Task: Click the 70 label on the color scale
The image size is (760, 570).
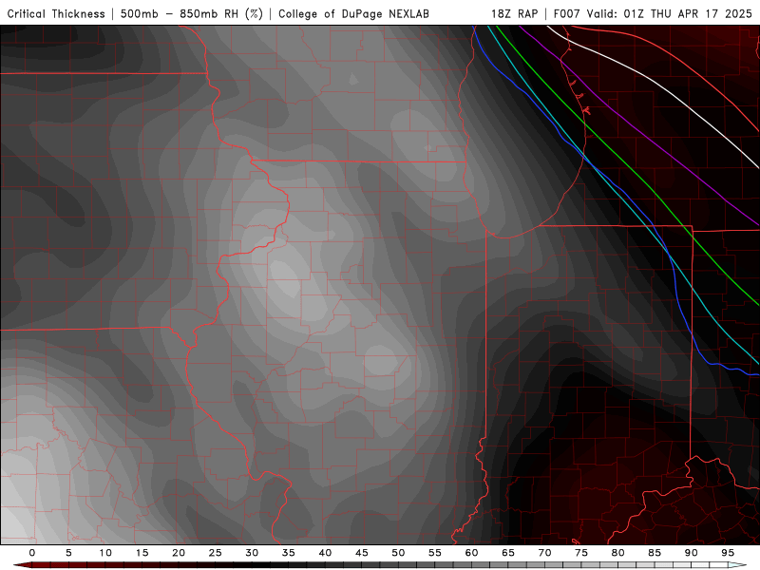Action: click(x=544, y=553)
